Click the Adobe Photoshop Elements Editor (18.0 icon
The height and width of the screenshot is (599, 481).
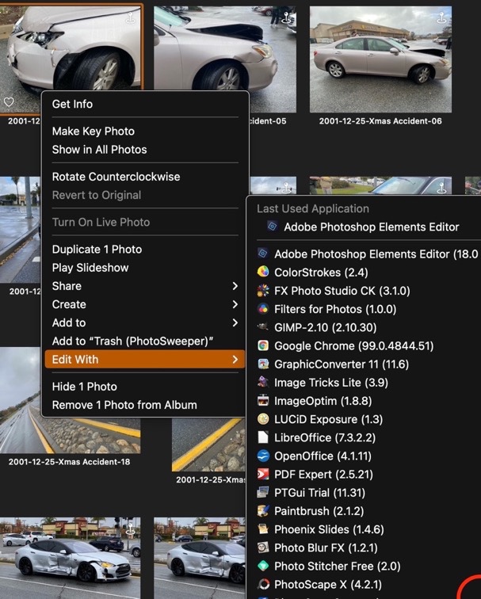click(x=263, y=254)
